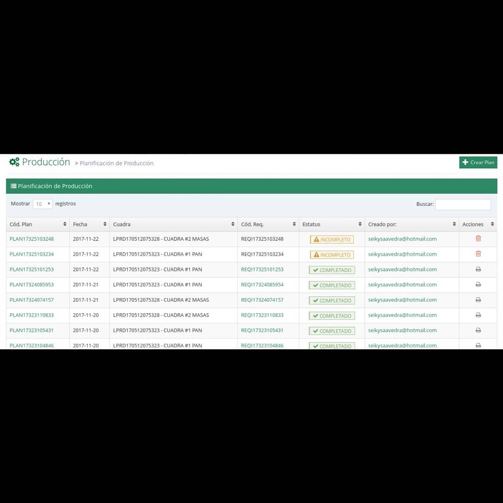
Task: Click creator email in PLAN17324074157 row
Action: (x=402, y=300)
